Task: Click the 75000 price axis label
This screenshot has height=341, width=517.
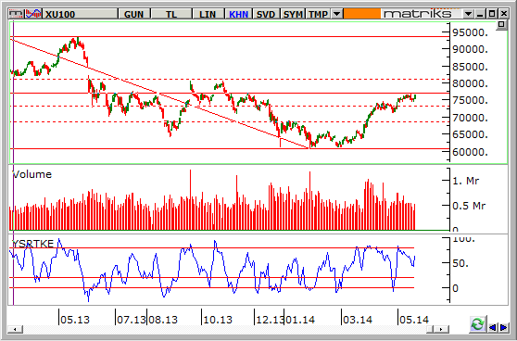Action: click(x=470, y=100)
